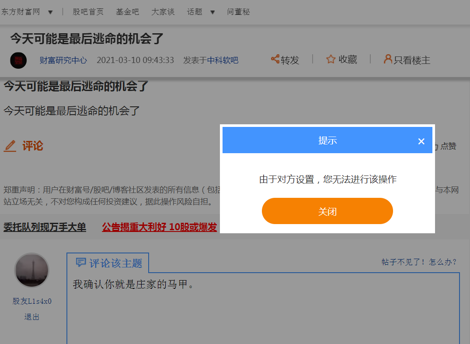The image size is (470, 344).
Task: Open the 股吧首页 menu item
Action: point(88,12)
